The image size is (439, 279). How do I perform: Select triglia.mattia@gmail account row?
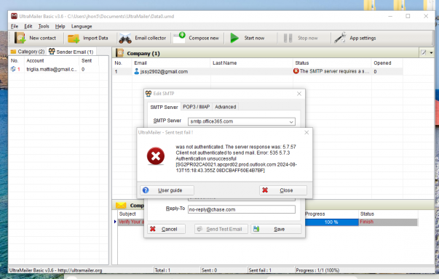coord(58,69)
